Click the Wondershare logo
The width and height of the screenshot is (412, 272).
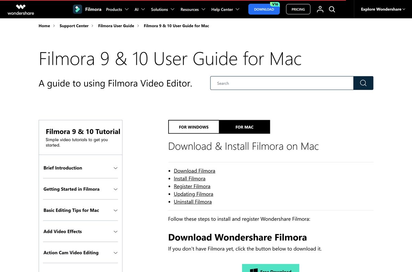click(x=21, y=10)
